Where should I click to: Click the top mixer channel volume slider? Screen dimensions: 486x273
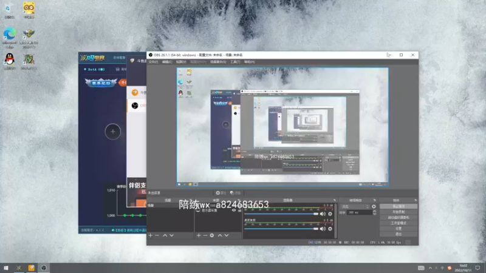(281, 214)
